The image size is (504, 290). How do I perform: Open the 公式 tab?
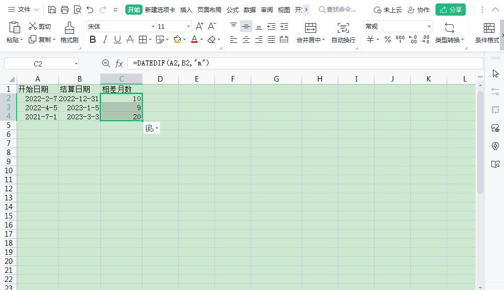pyautogui.click(x=233, y=10)
